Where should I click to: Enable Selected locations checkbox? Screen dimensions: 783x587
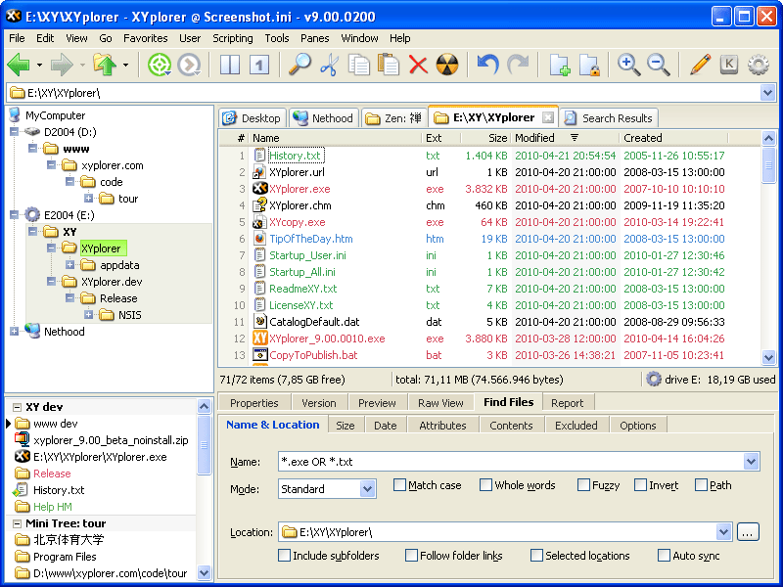536,556
